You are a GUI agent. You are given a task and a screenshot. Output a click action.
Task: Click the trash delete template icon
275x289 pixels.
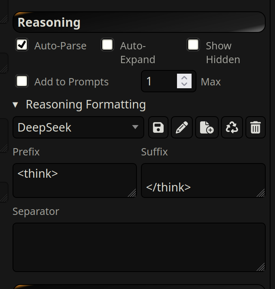coord(256,128)
